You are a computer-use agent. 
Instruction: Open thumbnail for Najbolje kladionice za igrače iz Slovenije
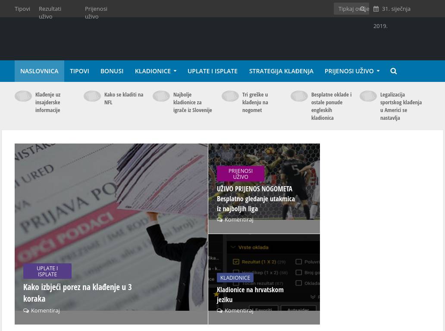coord(161,96)
